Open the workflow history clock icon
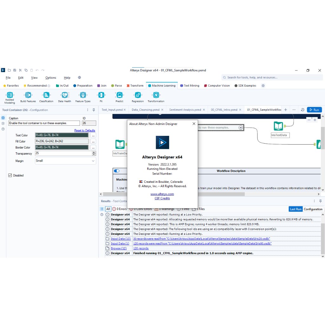Screen dimensions: 325x325 click(x=302, y=109)
